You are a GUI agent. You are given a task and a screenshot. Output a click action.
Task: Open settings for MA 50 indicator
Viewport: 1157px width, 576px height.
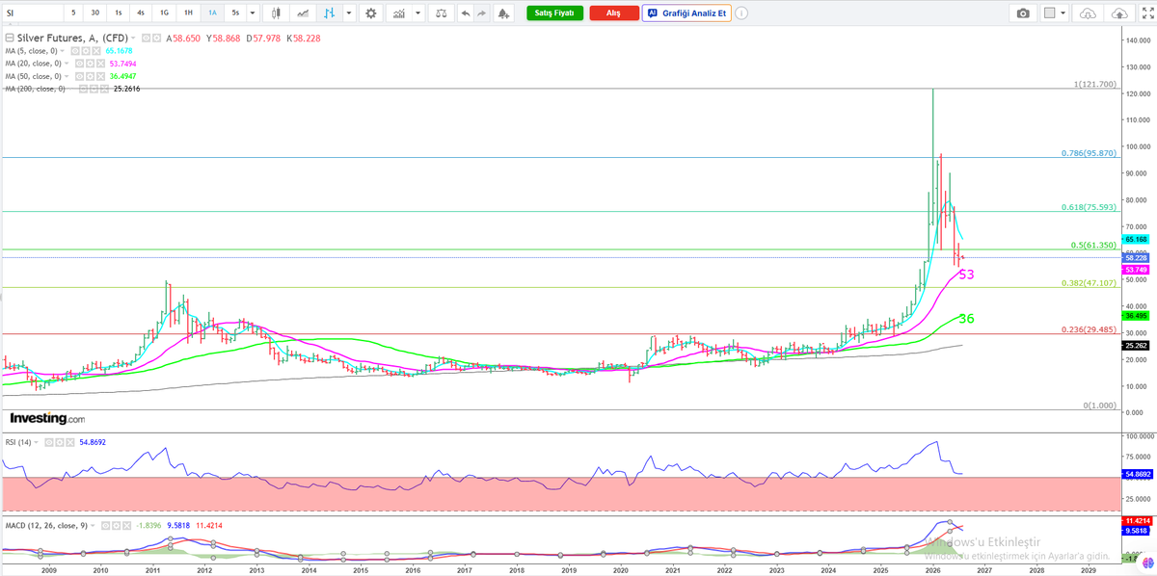click(90, 76)
